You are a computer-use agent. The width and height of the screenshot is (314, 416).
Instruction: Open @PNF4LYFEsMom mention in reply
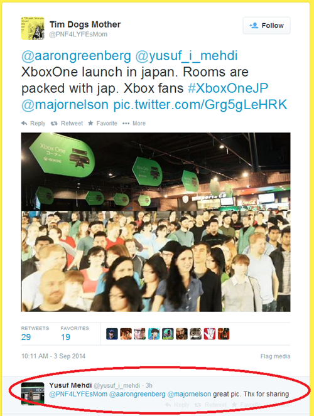tap(78, 394)
